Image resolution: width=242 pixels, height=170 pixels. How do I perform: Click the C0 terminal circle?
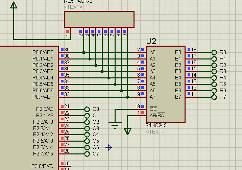[87, 109]
